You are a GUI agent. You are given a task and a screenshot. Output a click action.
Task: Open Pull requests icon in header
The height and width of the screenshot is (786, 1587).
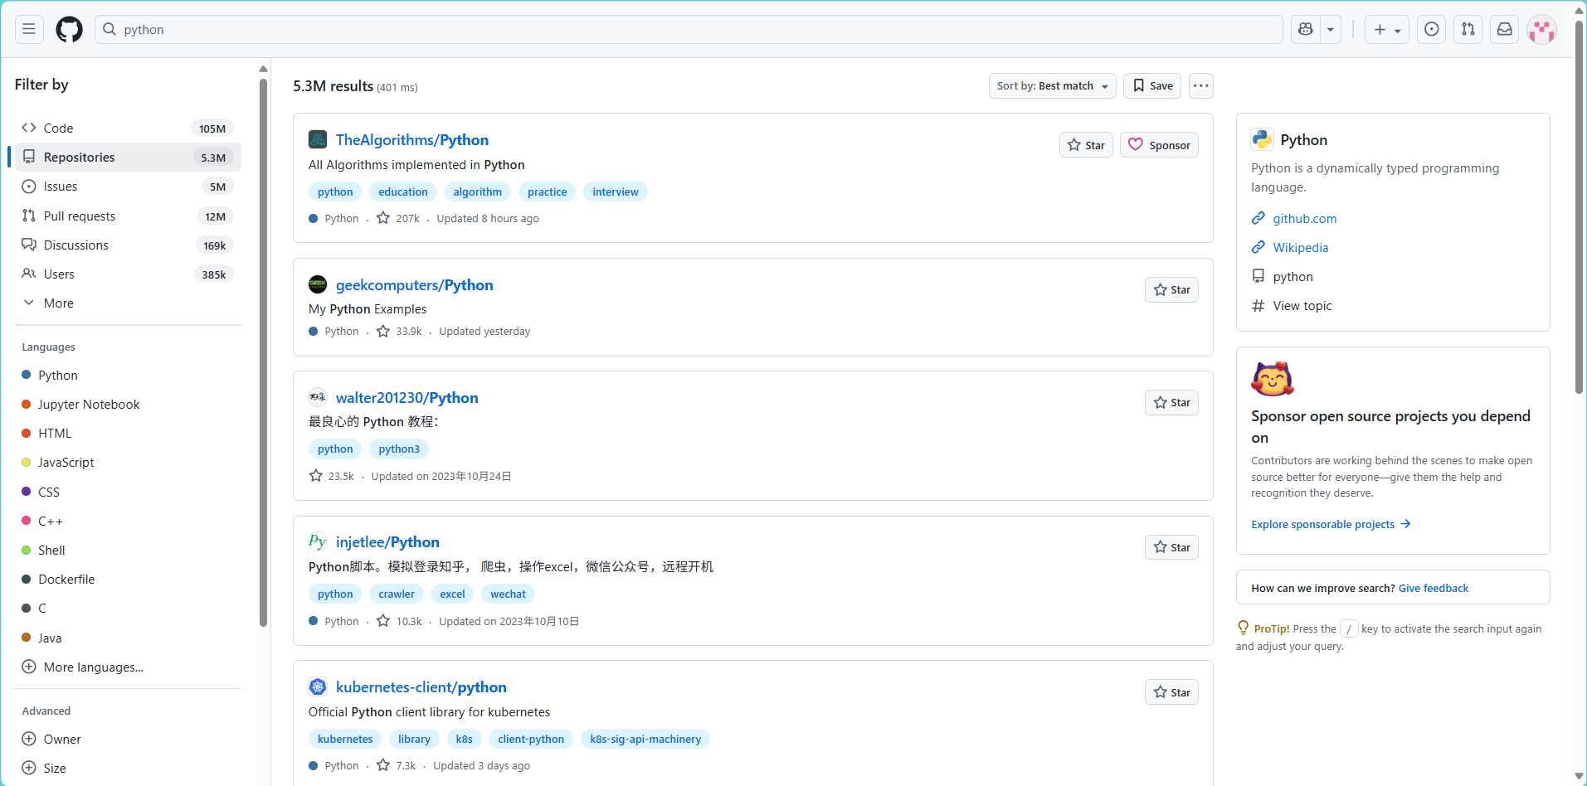click(x=1468, y=30)
